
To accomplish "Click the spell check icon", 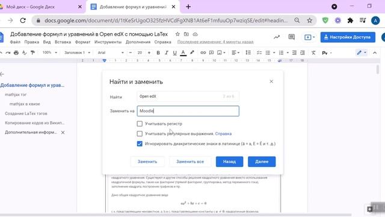I will [24, 52].
